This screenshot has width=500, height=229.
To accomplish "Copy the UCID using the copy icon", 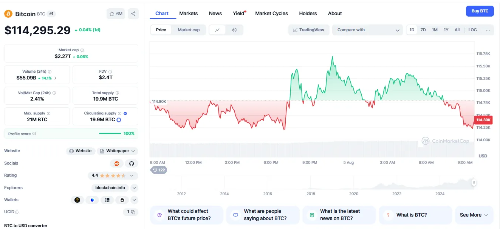I will (132, 212).
